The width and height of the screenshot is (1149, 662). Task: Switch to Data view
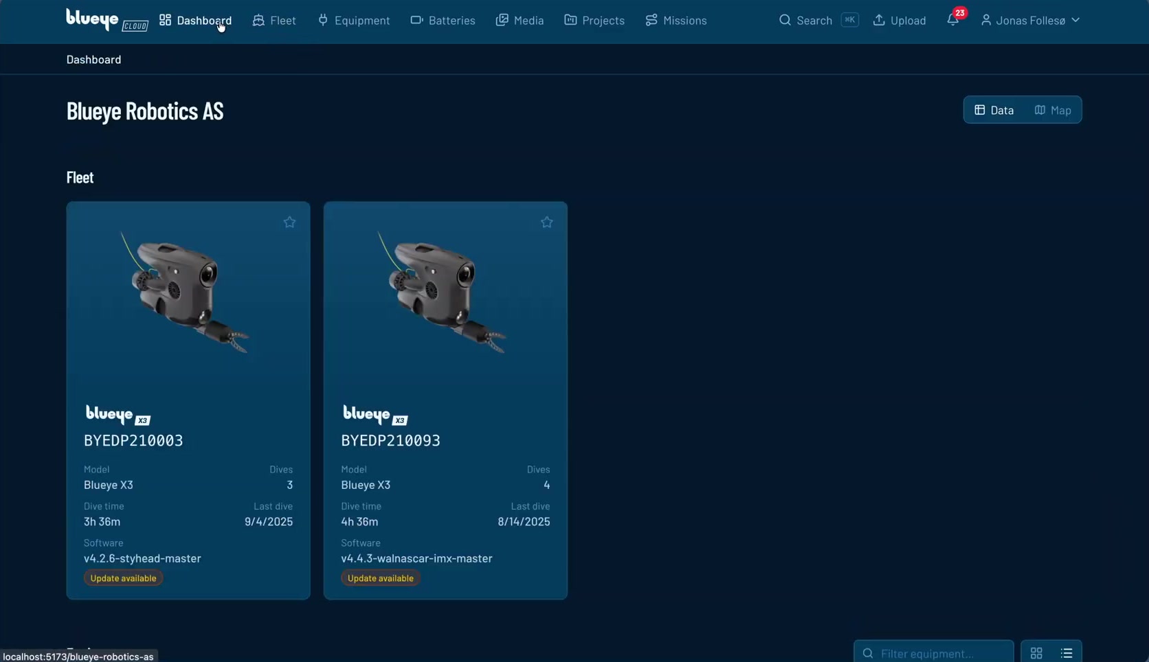coord(994,110)
